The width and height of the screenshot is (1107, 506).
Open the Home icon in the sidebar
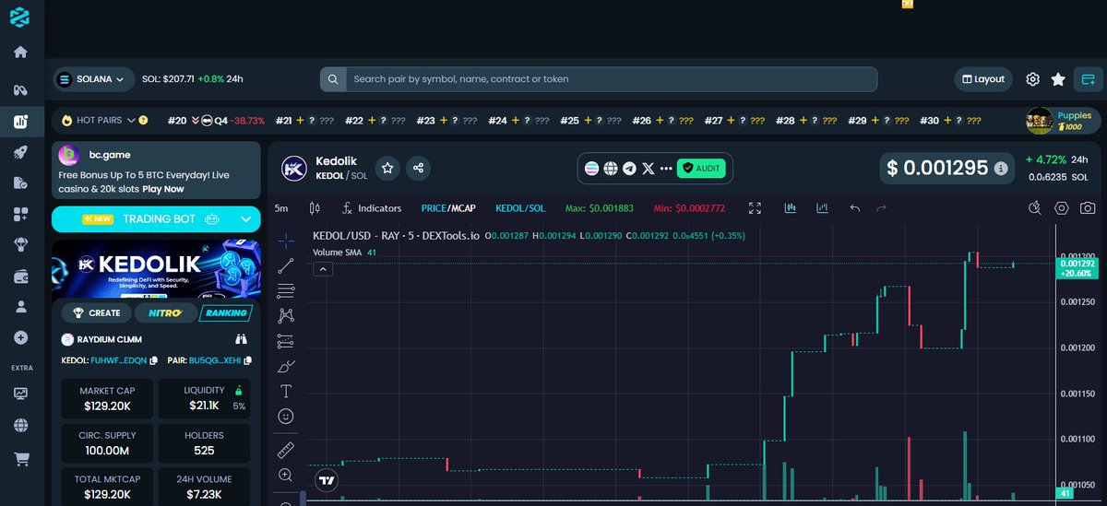coord(20,52)
